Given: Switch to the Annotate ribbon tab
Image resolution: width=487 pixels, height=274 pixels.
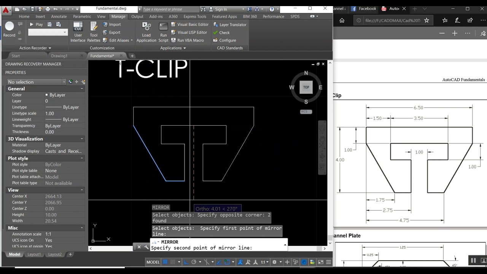Looking at the screenshot, I should point(59,16).
